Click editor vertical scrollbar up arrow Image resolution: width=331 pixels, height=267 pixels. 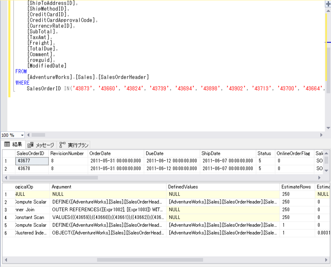click(x=328, y=11)
